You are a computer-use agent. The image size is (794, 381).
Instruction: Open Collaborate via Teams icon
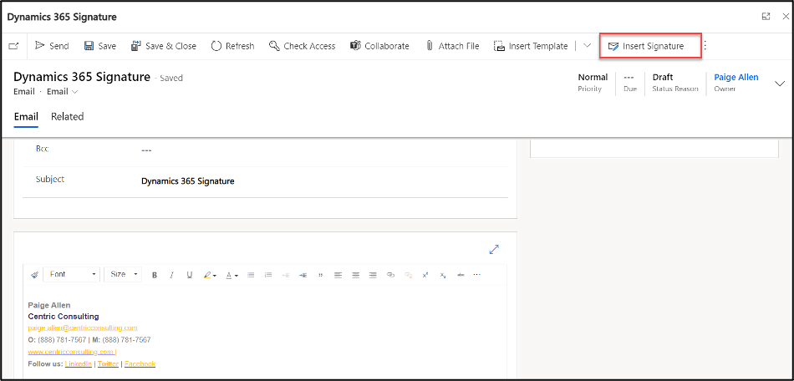coord(355,46)
